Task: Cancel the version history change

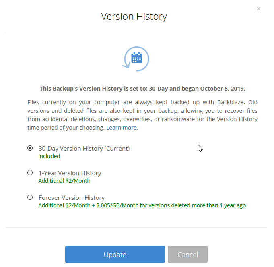Action: coord(187,254)
